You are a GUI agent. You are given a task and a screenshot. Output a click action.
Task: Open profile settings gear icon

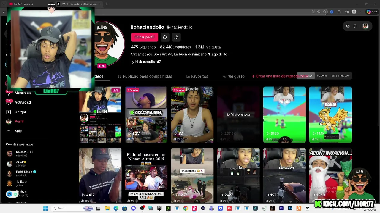[165, 37]
